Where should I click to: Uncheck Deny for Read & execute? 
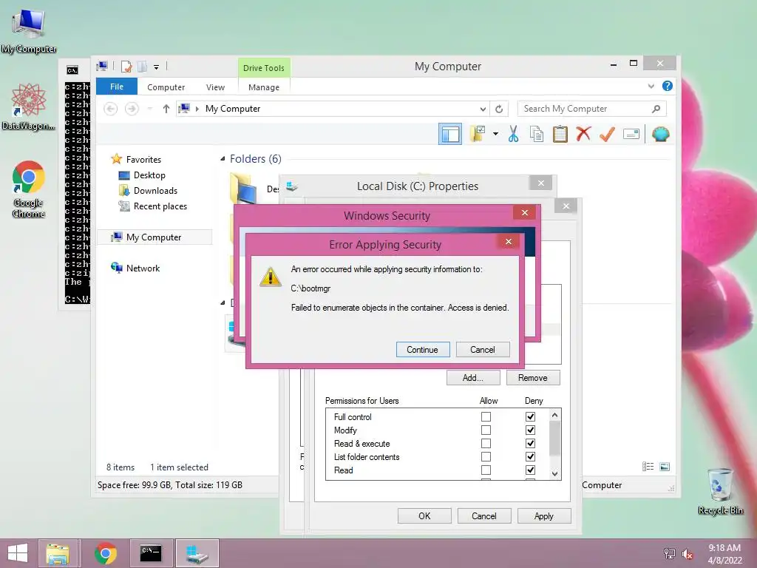click(x=530, y=444)
